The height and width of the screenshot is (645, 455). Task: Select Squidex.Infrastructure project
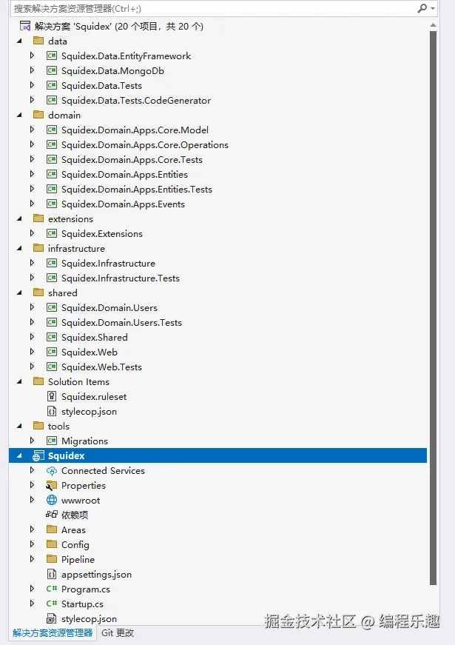click(108, 264)
